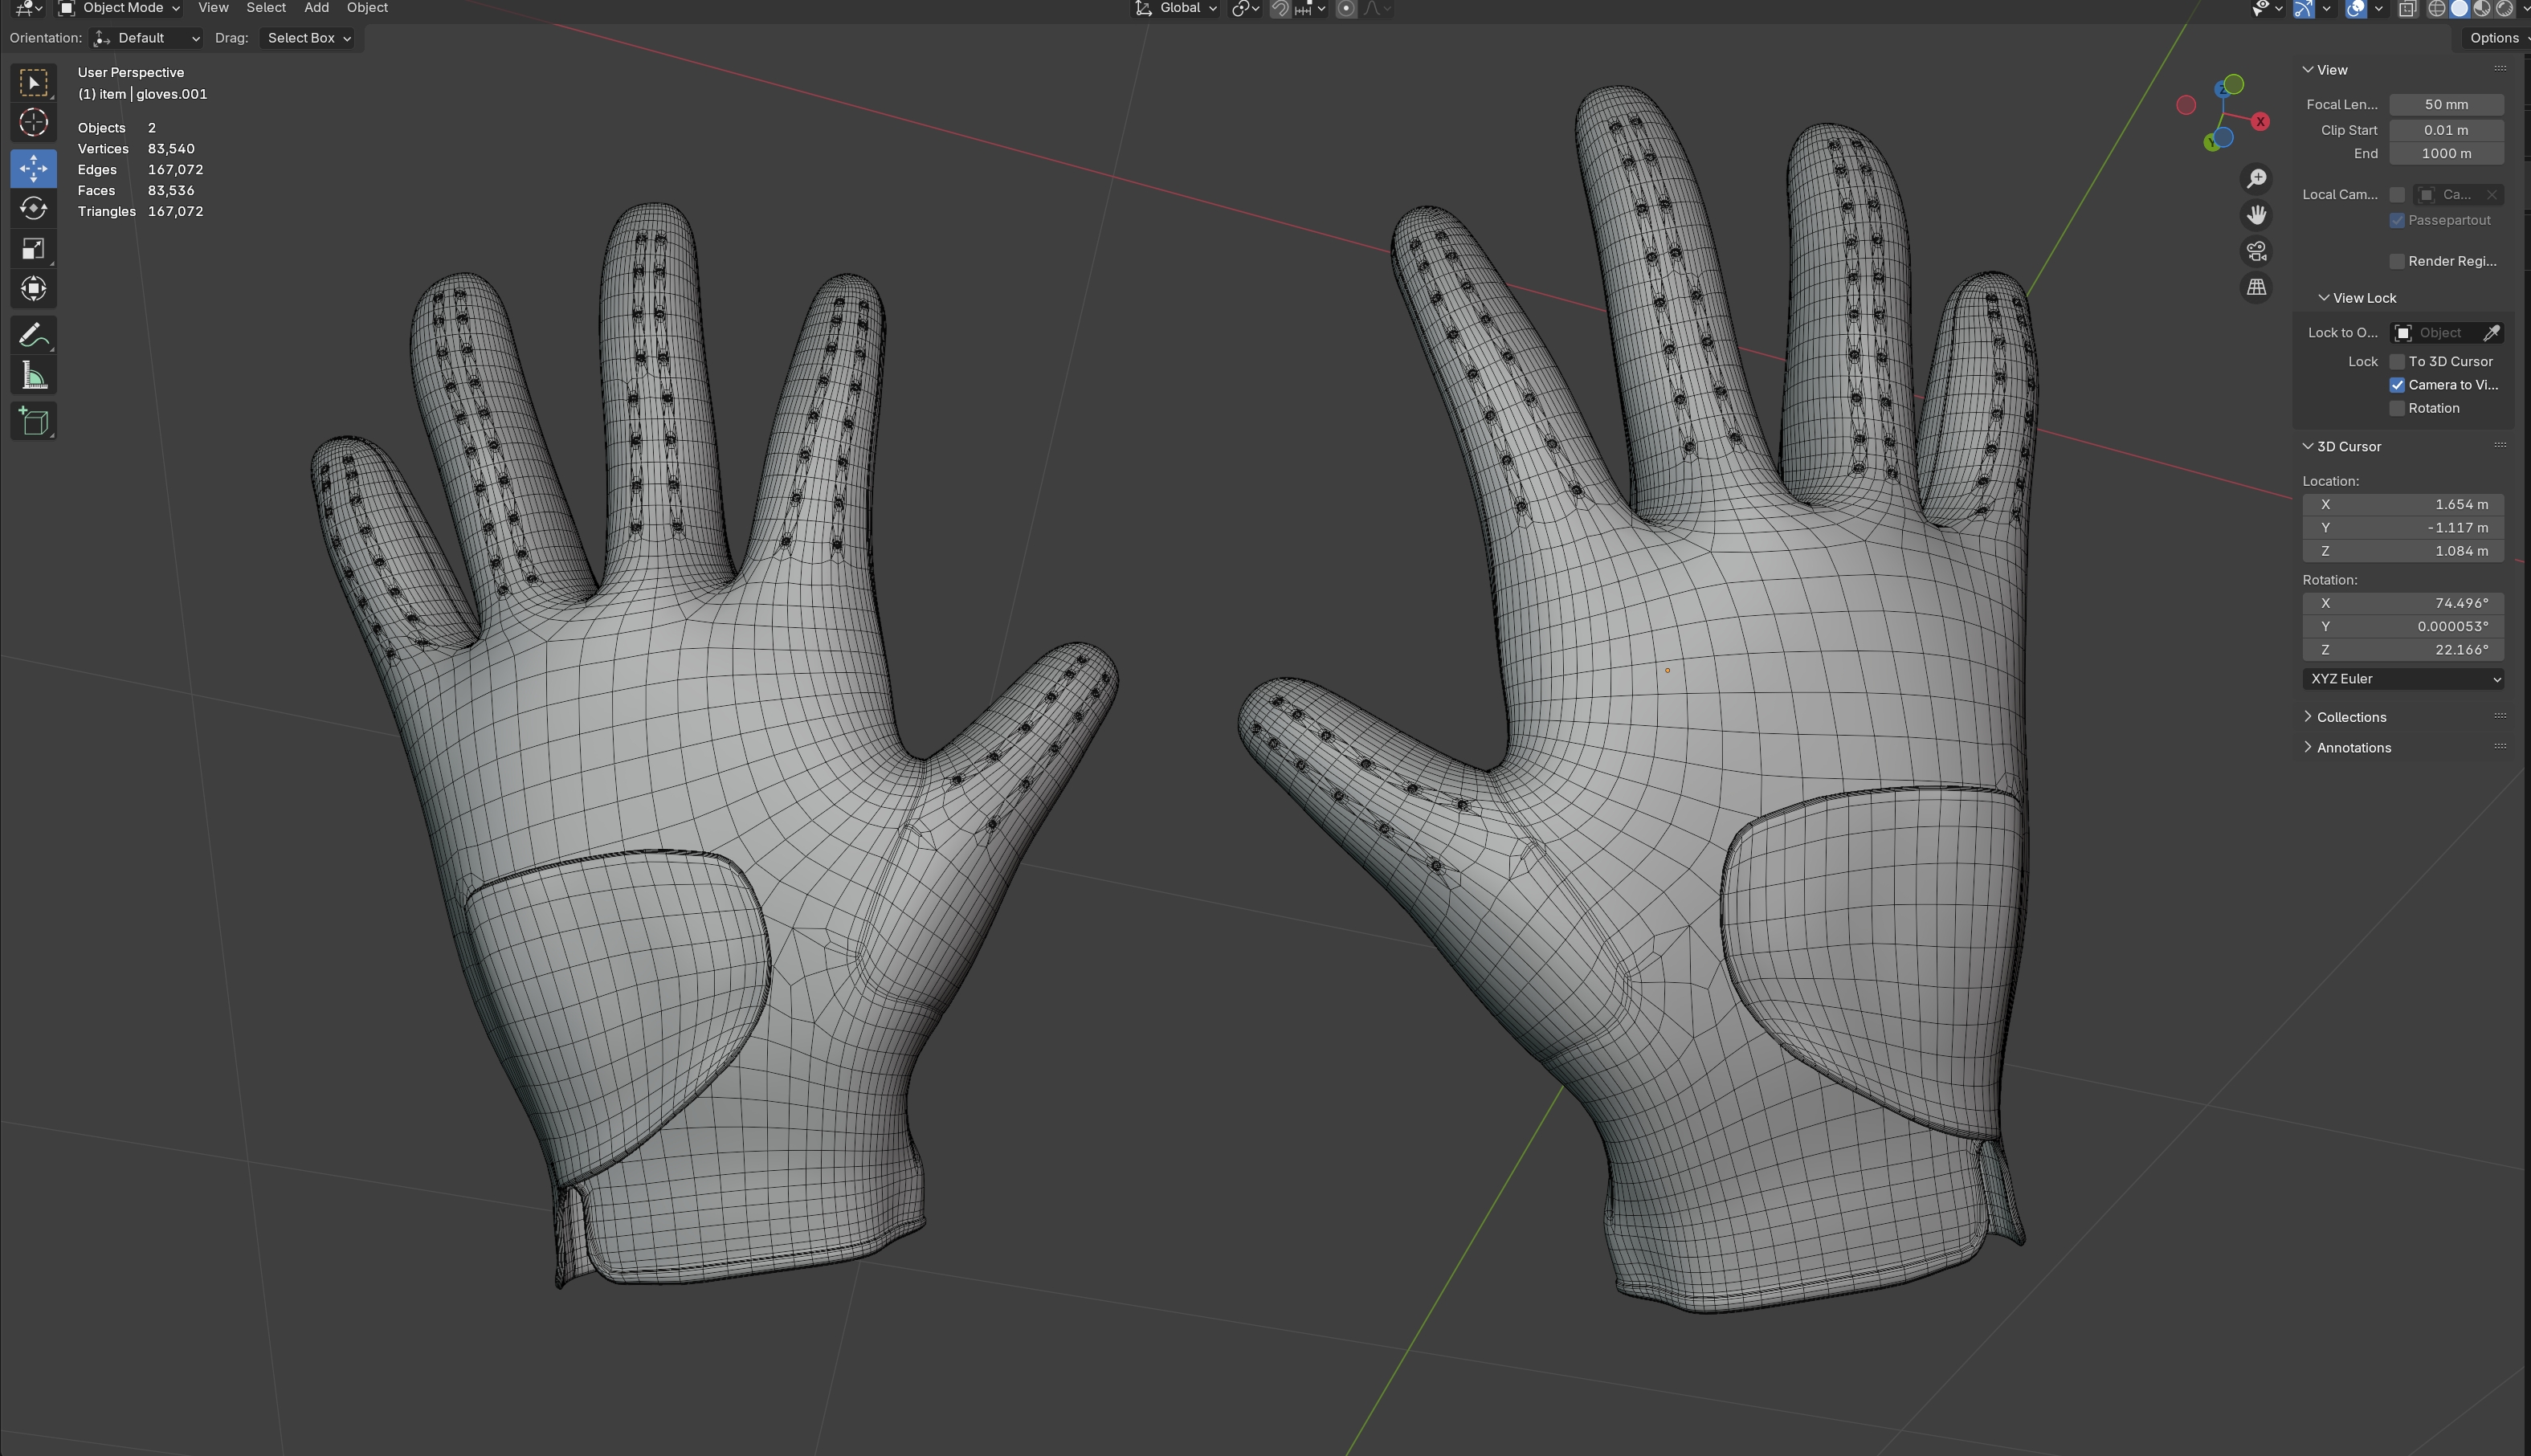Click the Options button
Viewport: 2531px width, 1456px height.
[x=2495, y=38]
